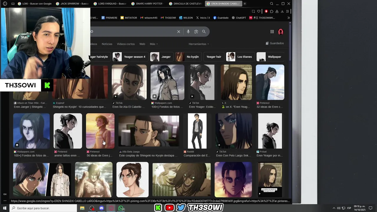This screenshot has height=212, width=377.
Task: Open WhatsApp from the taskbar
Action: point(121,208)
